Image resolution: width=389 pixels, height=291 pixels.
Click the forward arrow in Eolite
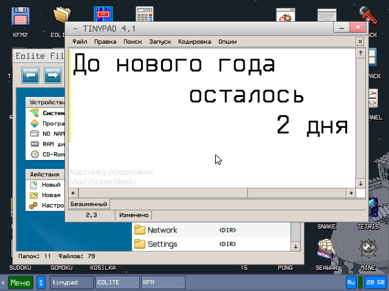pos(53,75)
